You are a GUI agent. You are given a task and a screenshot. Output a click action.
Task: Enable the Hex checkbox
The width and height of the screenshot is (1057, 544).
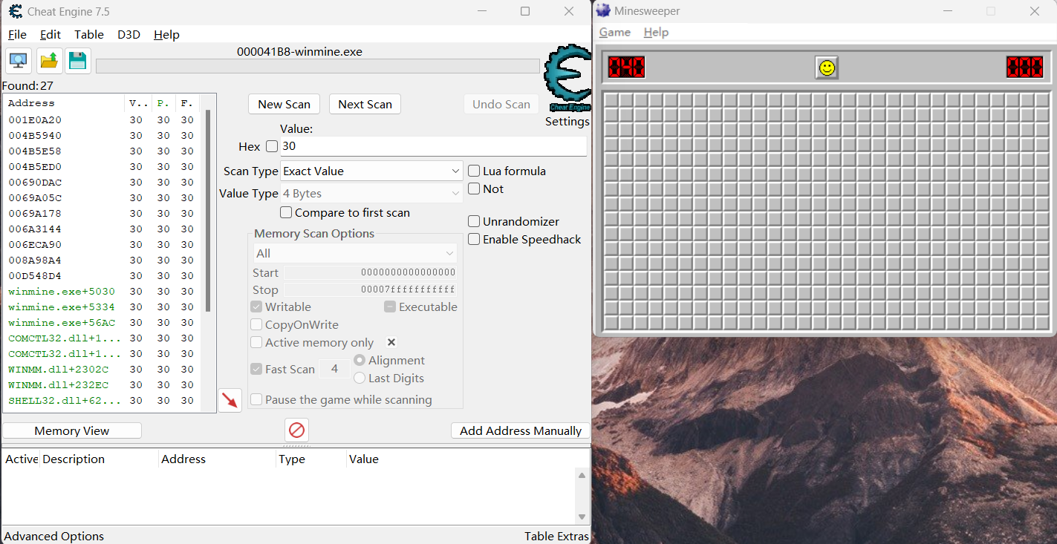[272, 146]
